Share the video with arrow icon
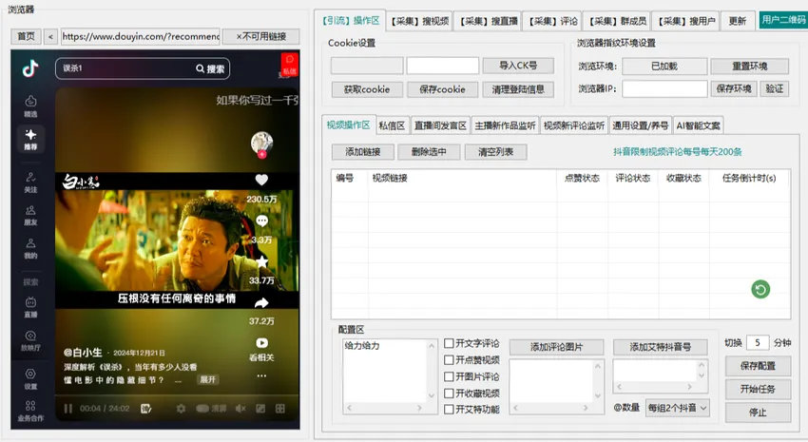Viewport: 808px width, 442px height. pyautogui.click(x=261, y=302)
